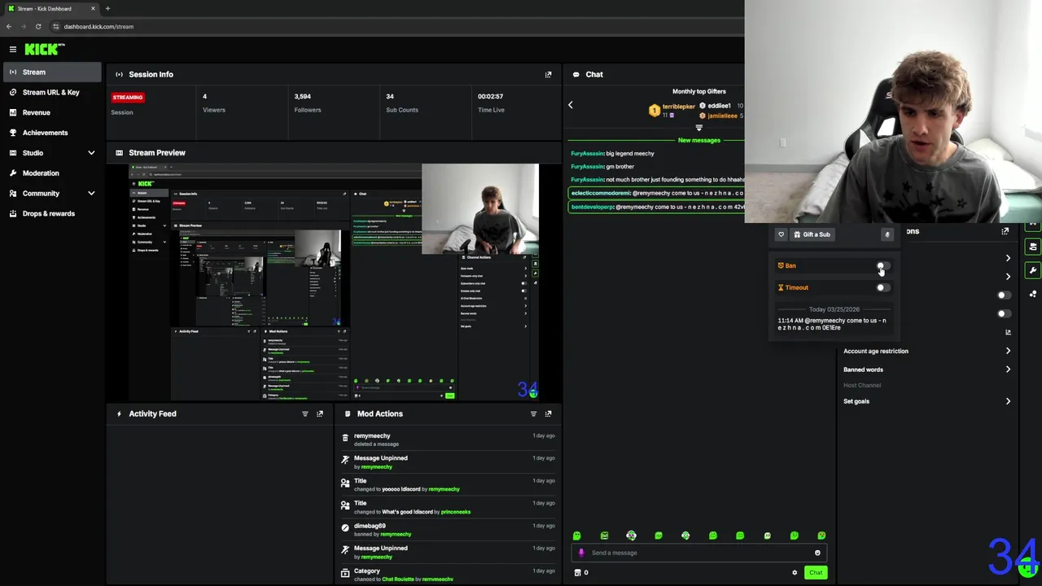
Task: Collapse the Monthly top Gifters section
Action: click(698, 128)
